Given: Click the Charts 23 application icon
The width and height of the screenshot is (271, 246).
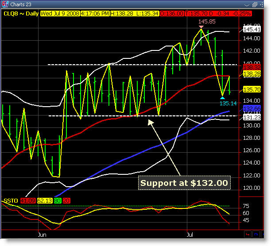Looking at the screenshot, I should point(5,4).
